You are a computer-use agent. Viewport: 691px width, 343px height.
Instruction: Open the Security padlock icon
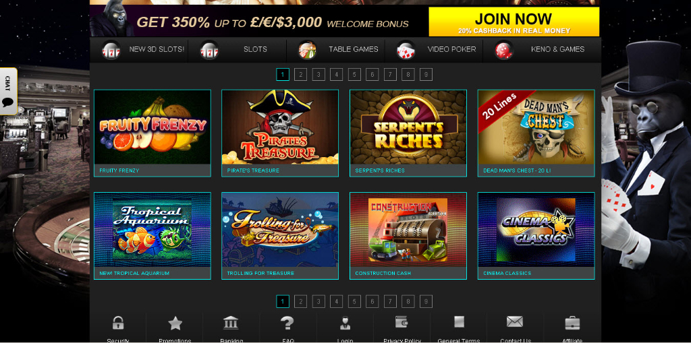[117, 323]
